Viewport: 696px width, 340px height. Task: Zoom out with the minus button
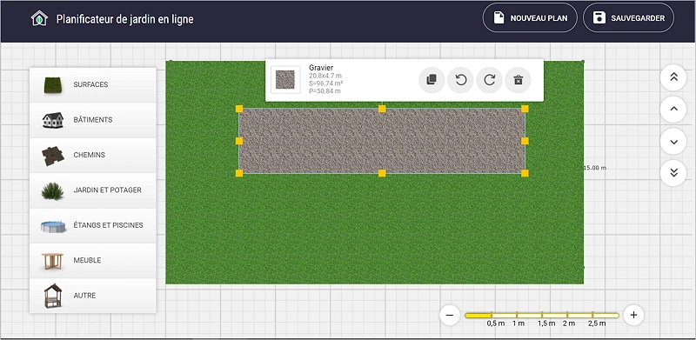pyautogui.click(x=450, y=315)
